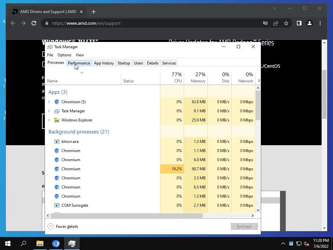Switch to the Services tab
This screenshot has width=333, height=250.
[169, 63]
